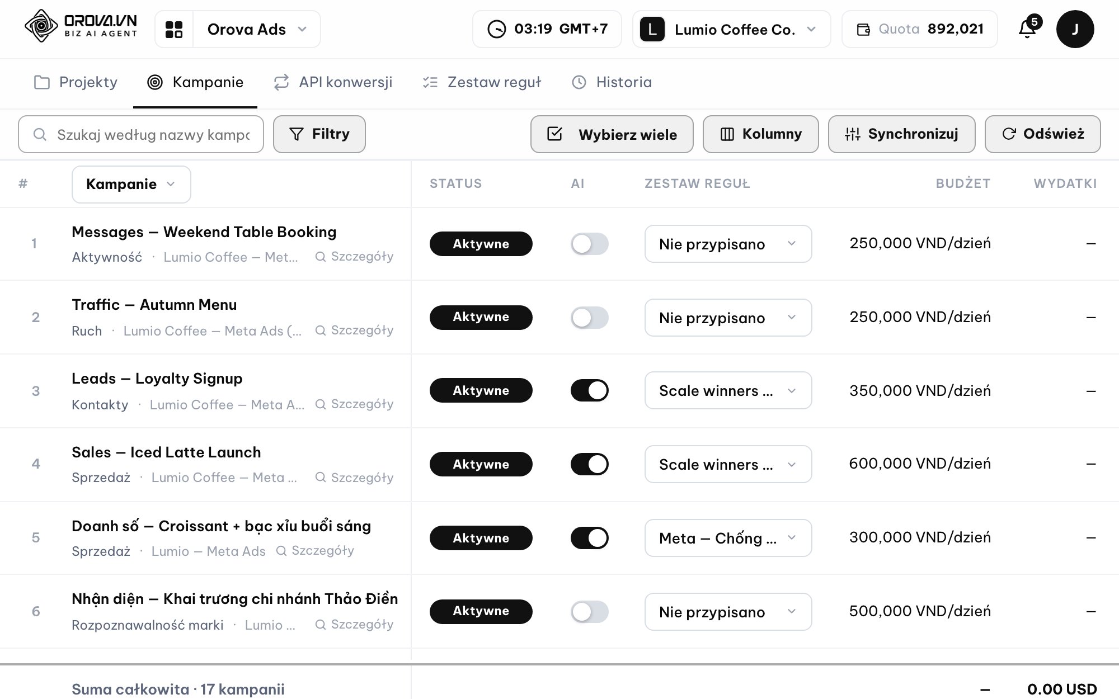Open Szczegóły for Doanh số – Croissant campaign
The image size is (1119, 699).
[316, 551]
